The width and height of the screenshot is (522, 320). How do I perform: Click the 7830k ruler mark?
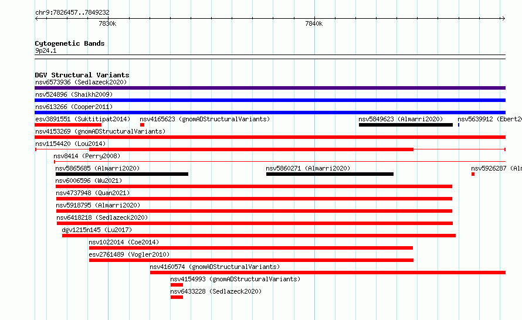tap(107, 23)
